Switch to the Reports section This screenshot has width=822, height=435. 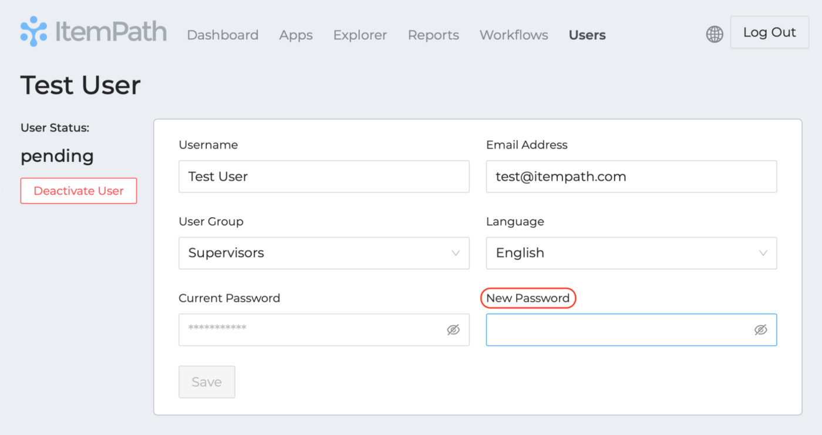pos(433,35)
